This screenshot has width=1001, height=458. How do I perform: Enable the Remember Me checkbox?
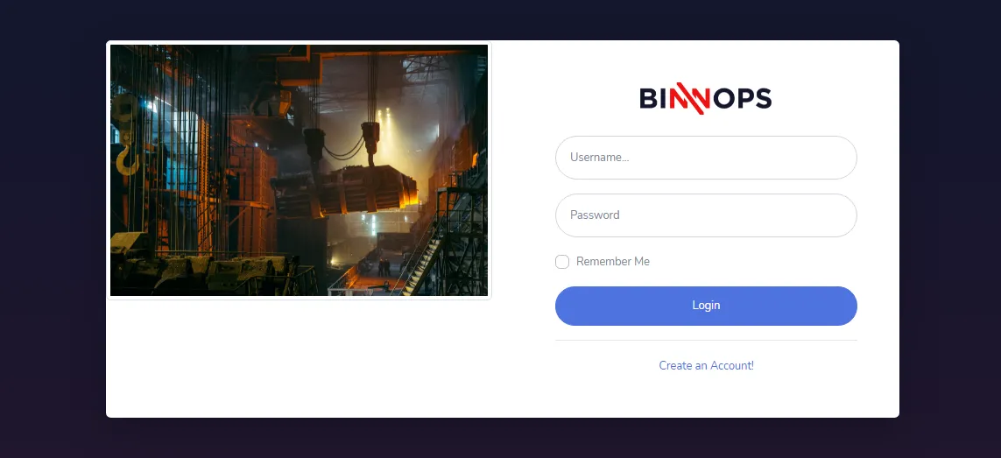(x=561, y=262)
